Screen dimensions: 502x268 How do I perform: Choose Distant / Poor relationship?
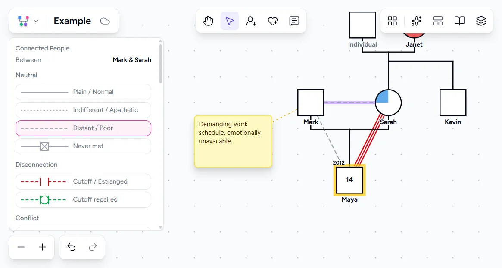point(83,128)
